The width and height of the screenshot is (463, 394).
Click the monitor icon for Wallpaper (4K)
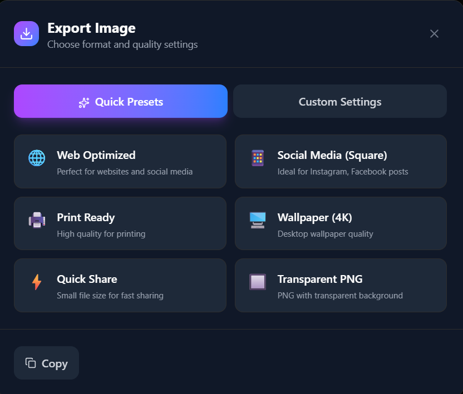(x=258, y=220)
